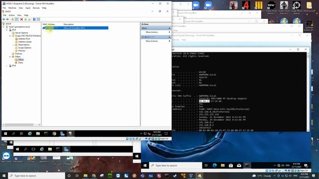This screenshot has height=179, width=319.
Task: Collapse 00-00-27 section in Actions pane
Action: tap(169, 37)
